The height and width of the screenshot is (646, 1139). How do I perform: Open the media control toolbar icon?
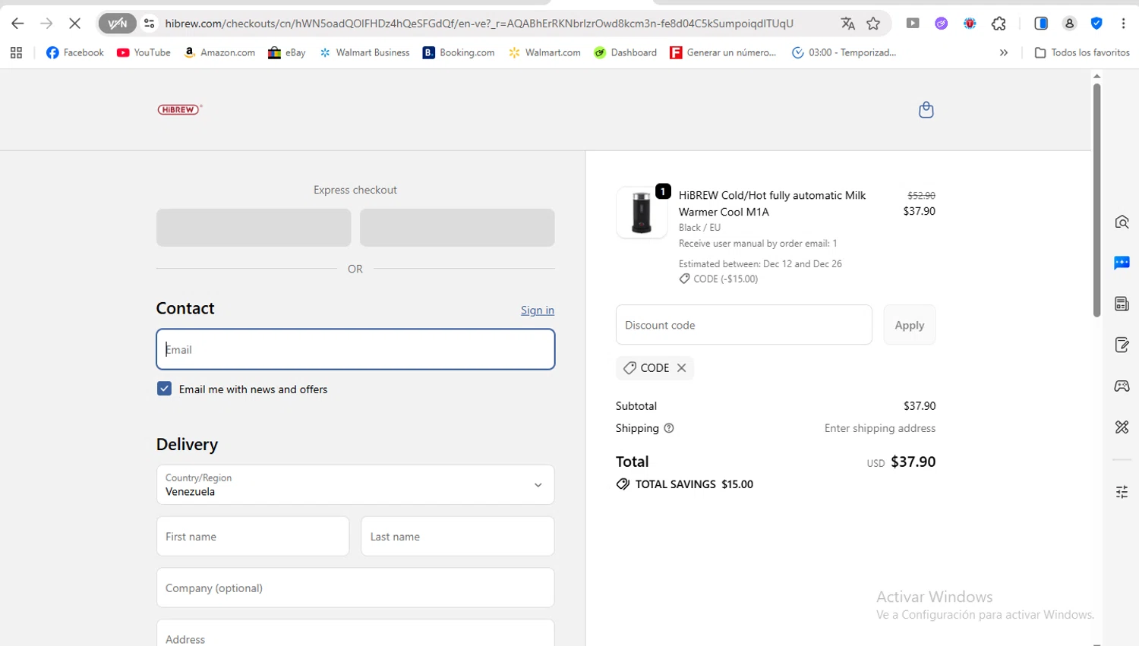click(x=913, y=24)
